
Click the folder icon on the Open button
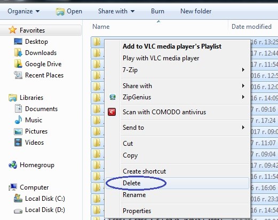coord(60,12)
